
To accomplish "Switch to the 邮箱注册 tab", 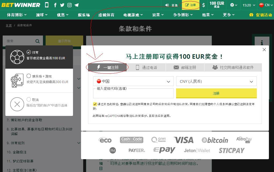I will (185, 67).
